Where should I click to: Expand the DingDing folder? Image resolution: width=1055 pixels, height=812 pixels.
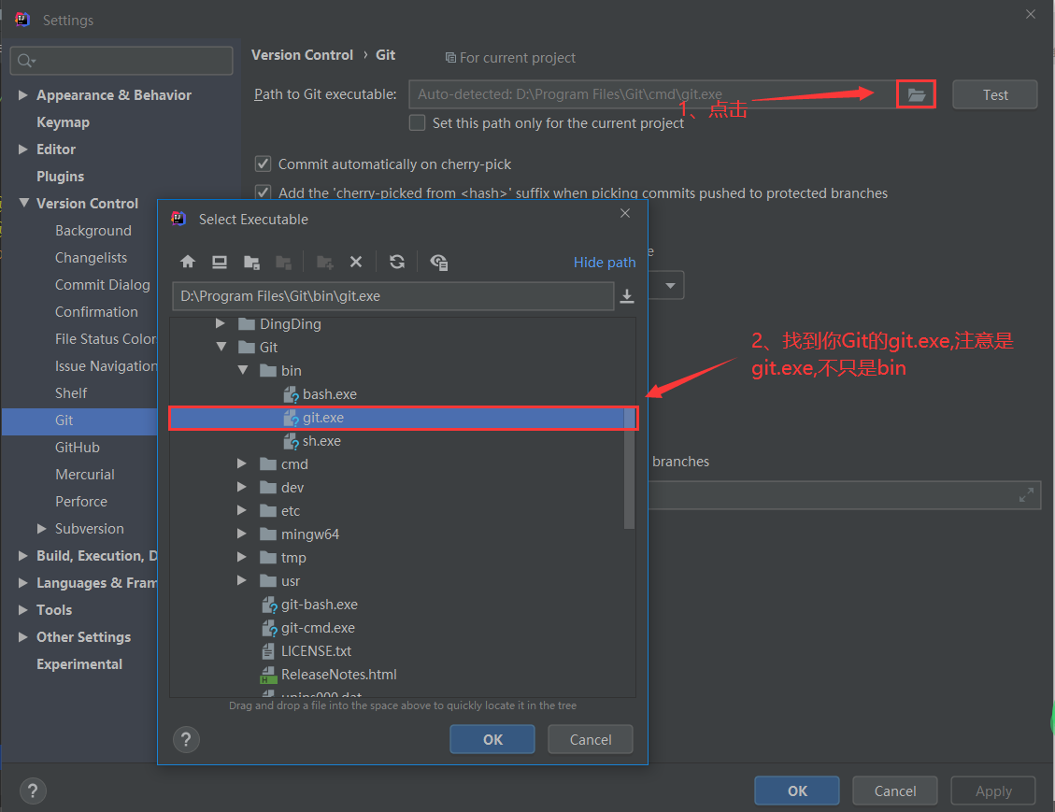220,323
